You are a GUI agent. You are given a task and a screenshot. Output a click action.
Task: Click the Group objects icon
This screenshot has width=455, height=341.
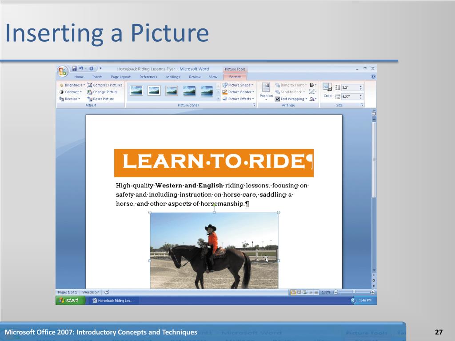tap(312, 92)
